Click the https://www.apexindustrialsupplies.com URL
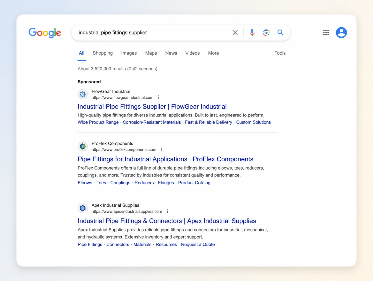 [126, 211]
